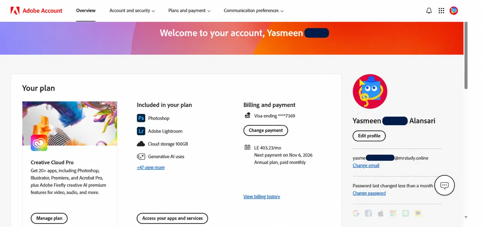Viewport: 484px width, 227px height.
Task: Open the chat support bubble
Action: tap(444, 185)
